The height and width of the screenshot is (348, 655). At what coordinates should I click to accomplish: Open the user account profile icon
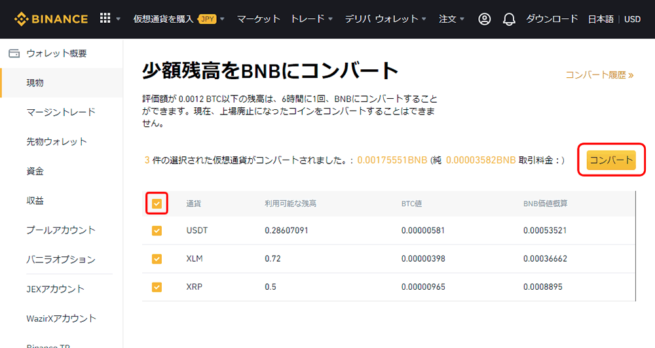click(x=485, y=19)
